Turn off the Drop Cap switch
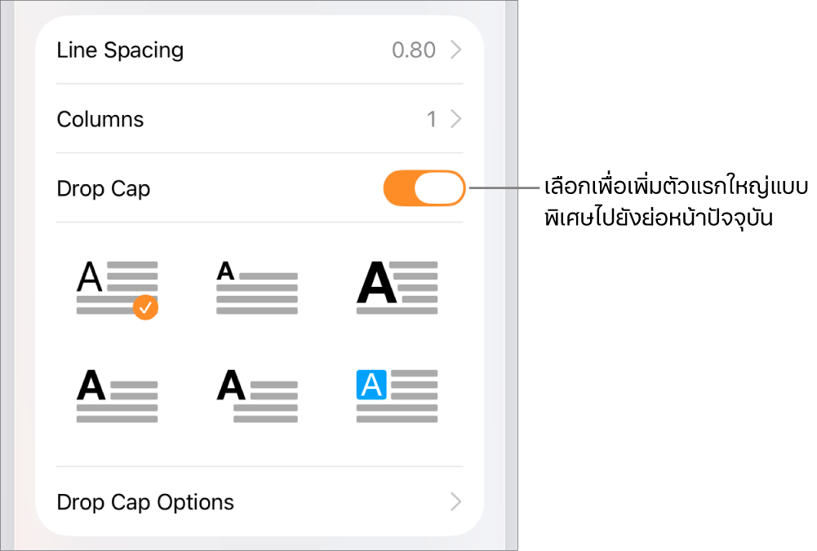This screenshot has height=551, width=817. coord(424,188)
